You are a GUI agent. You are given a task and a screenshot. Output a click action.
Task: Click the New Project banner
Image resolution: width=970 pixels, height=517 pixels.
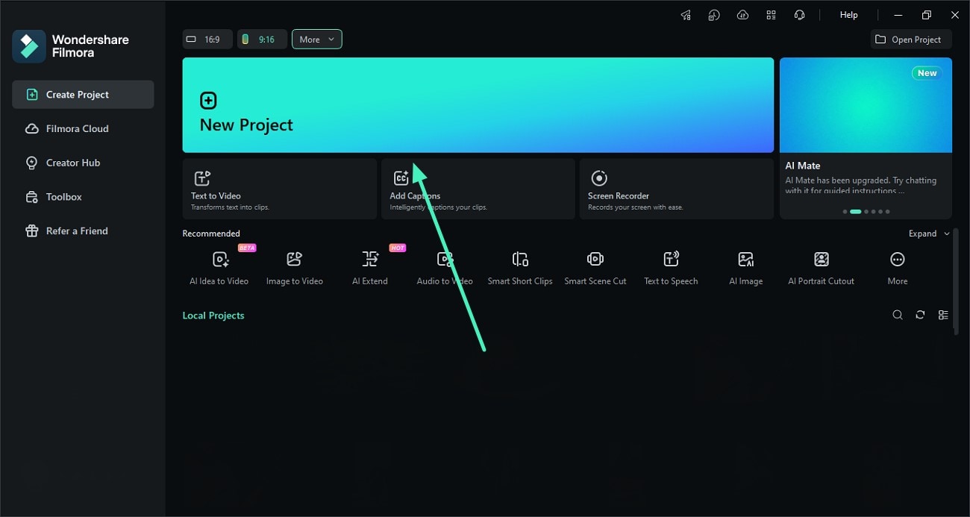tap(478, 105)
